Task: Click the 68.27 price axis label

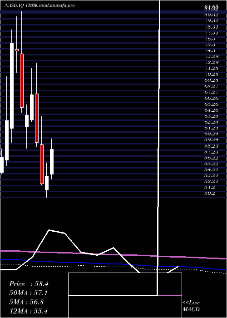Action: point(212,86)
